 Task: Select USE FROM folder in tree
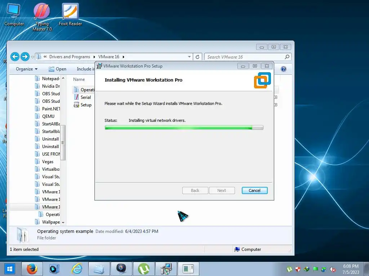pos(47,154)
